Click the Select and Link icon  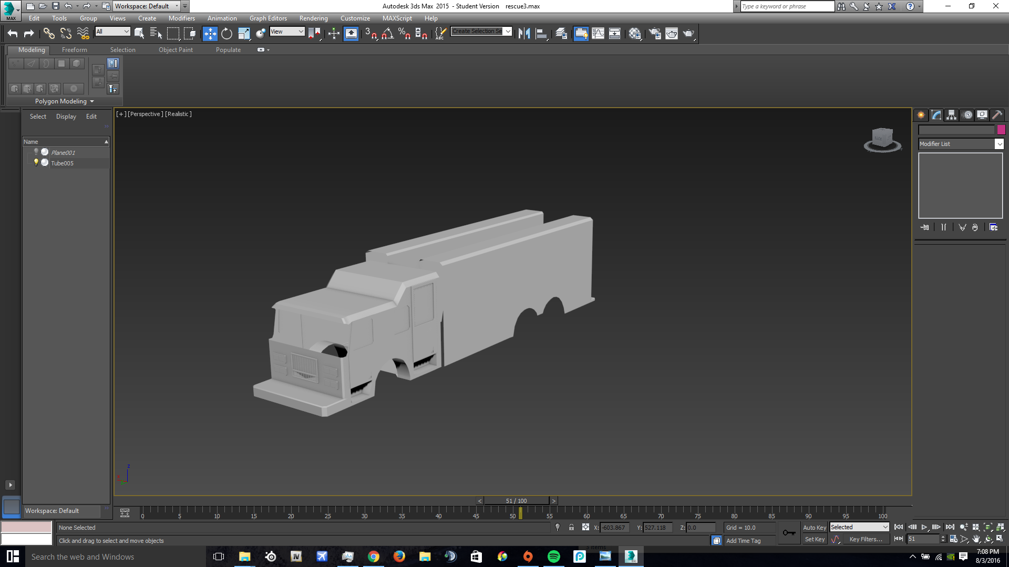coord(48,34)
